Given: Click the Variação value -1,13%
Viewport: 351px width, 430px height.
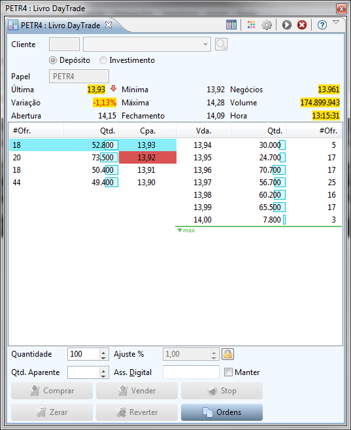Looking at the screenshot, I should coord(105,103).
